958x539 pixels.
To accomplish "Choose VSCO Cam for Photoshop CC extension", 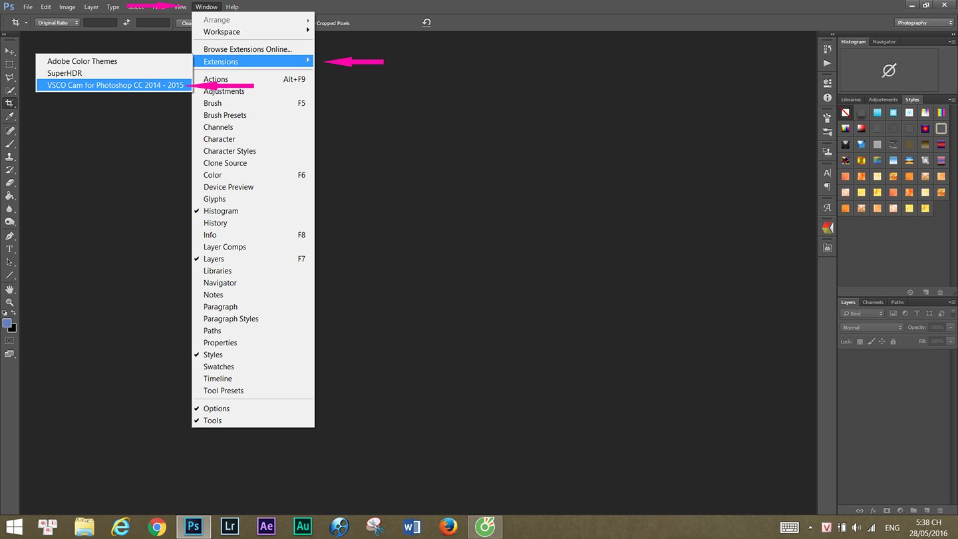I will tap(114, 85).
